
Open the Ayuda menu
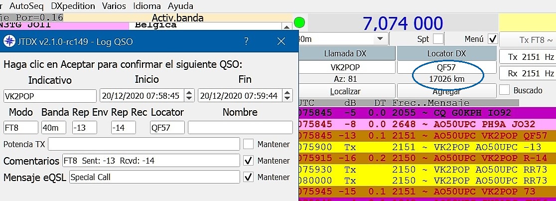[180, 5]
